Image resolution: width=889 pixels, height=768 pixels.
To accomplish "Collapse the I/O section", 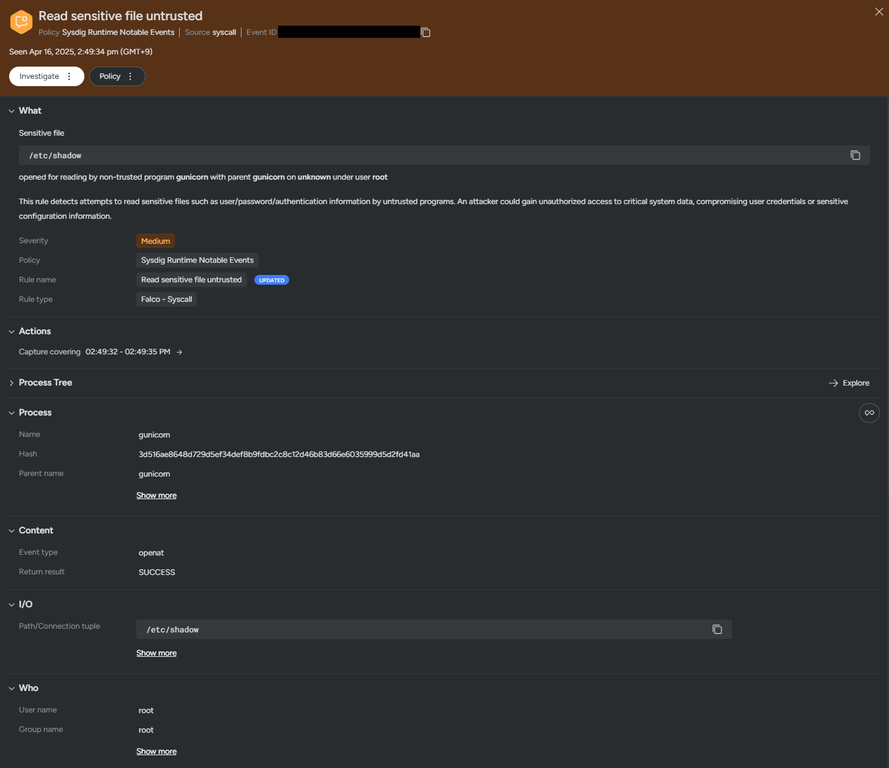I will coord(12,605).
